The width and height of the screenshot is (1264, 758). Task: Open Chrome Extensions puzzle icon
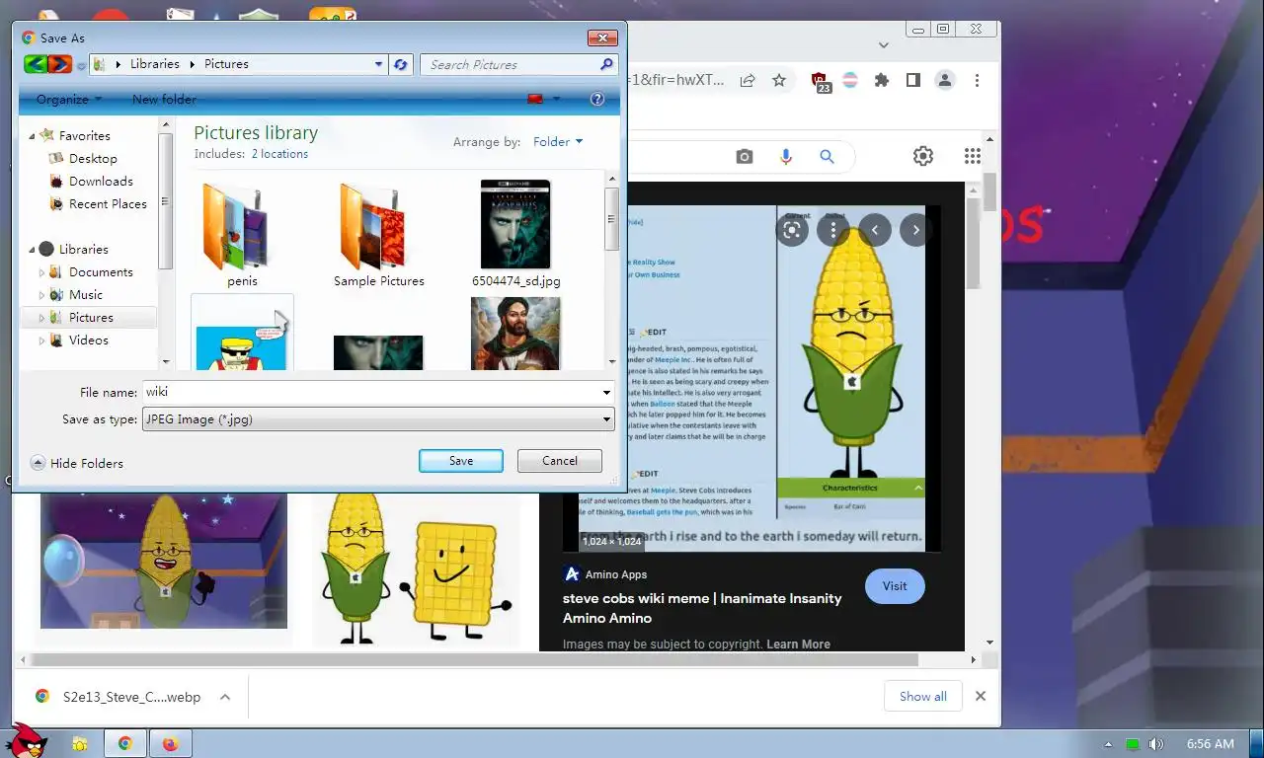(882, 80)
